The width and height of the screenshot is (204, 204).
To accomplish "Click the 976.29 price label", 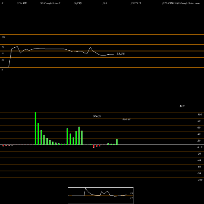I will [x=97, y=116].
